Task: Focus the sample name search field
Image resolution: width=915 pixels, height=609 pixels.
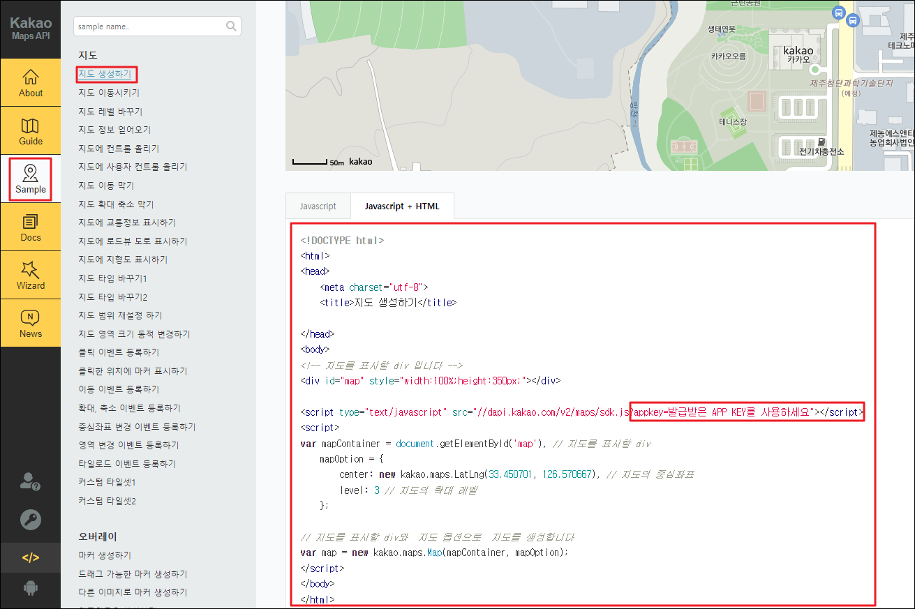Action: (157, 27)
